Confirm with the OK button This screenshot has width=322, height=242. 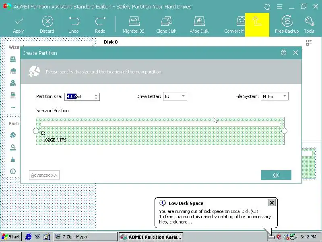tap(276, 175)
